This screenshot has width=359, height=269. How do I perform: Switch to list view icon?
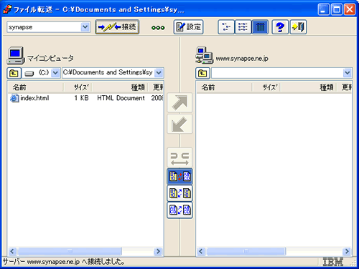point(243,27)
